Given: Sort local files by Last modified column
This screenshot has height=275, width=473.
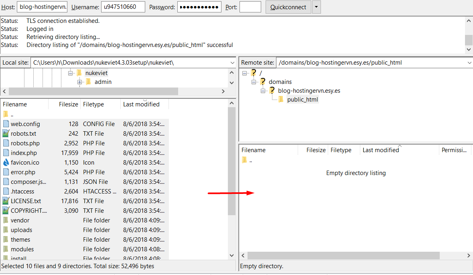Looking at the screenshot, I should 144,104.
